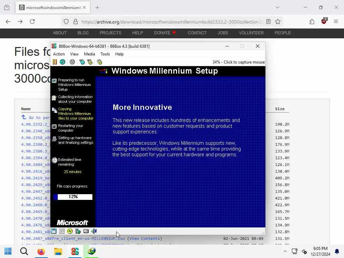Open File Explorer from the taskbar
344x258 pixels.
pyautogui.click(x=58, y=251)
